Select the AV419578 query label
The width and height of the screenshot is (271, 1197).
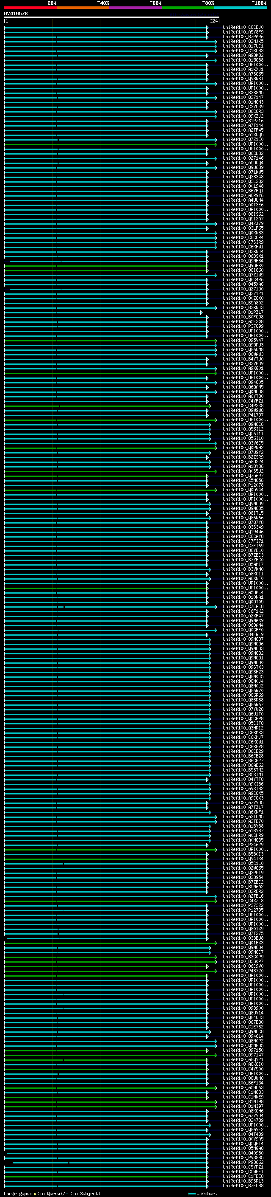point(16,14)
